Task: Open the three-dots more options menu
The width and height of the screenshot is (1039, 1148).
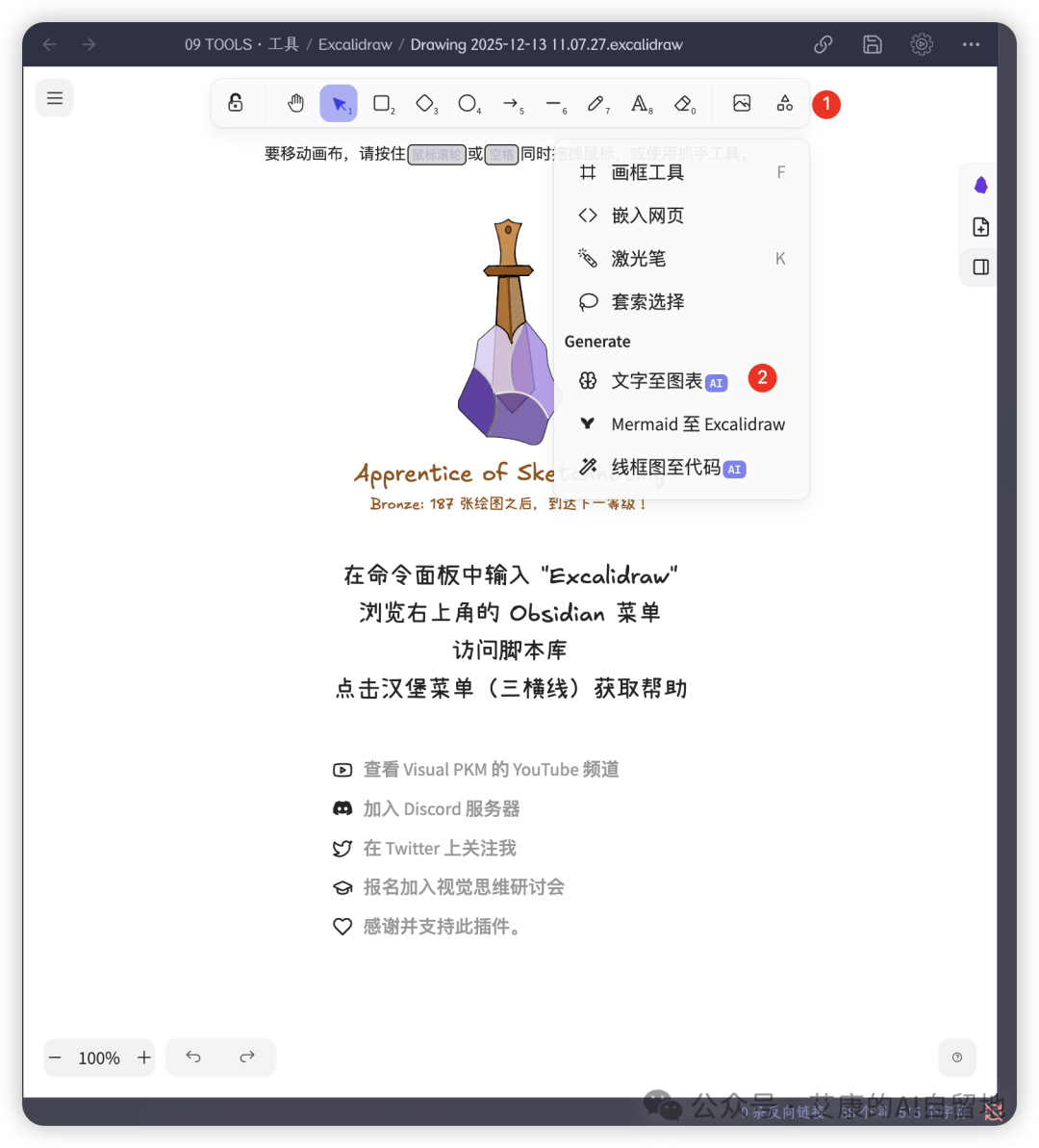Action: click(x=971, y=44)
